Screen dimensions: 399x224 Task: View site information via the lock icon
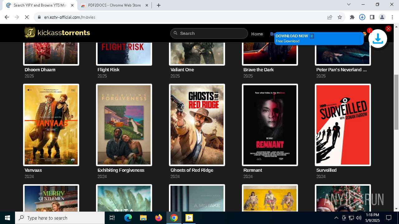[39, 17]
